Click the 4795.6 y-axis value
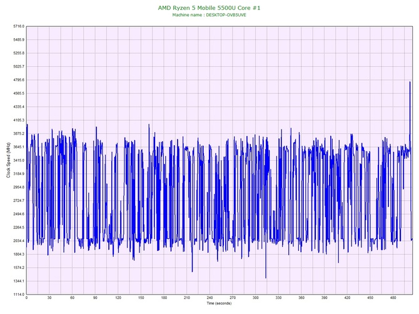The height and width of the screenshot is (314, 419). pyautogui.click(x=19, y=80)
